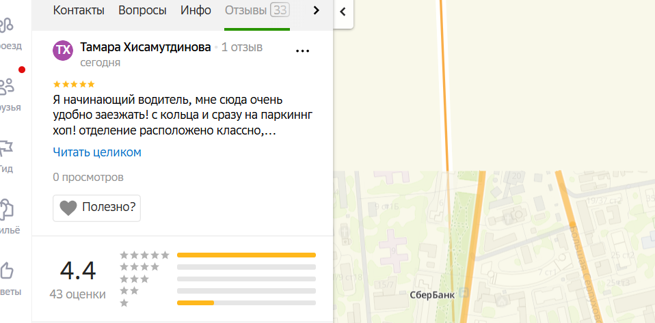Image resolution: width=655 pixels, height=323 pixels.
Task: Click the Большая Серпуховская street label on map
Action: pyautogui.click(x=587, y=273)
